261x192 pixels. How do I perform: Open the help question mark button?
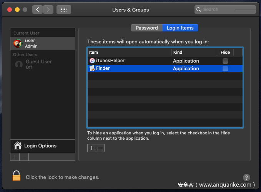(x=247, y=177)
